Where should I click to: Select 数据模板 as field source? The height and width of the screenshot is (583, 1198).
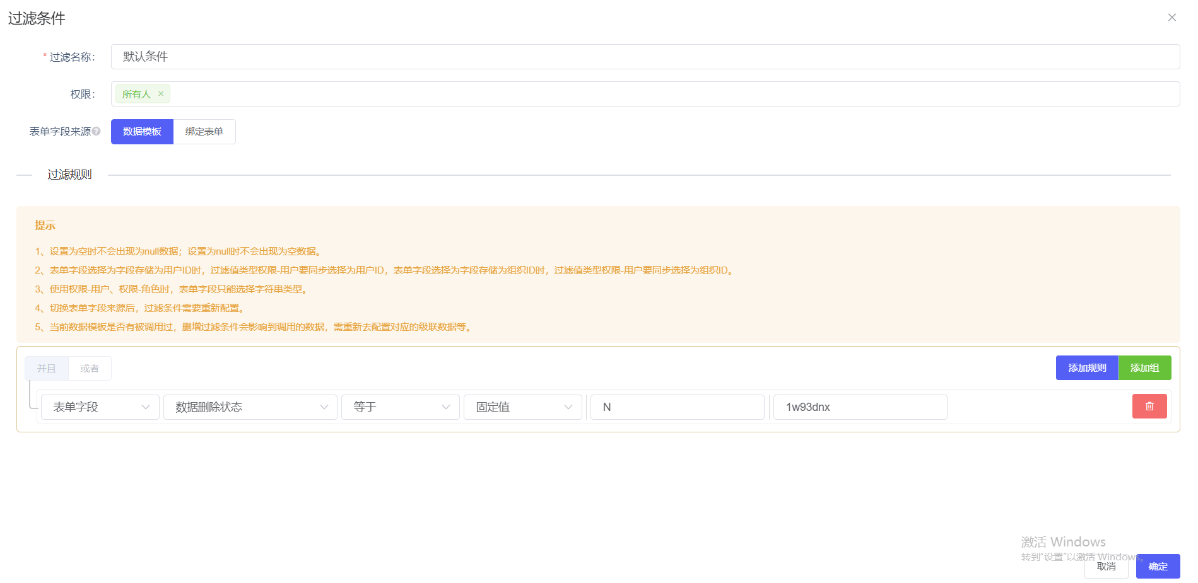(142, 132)
